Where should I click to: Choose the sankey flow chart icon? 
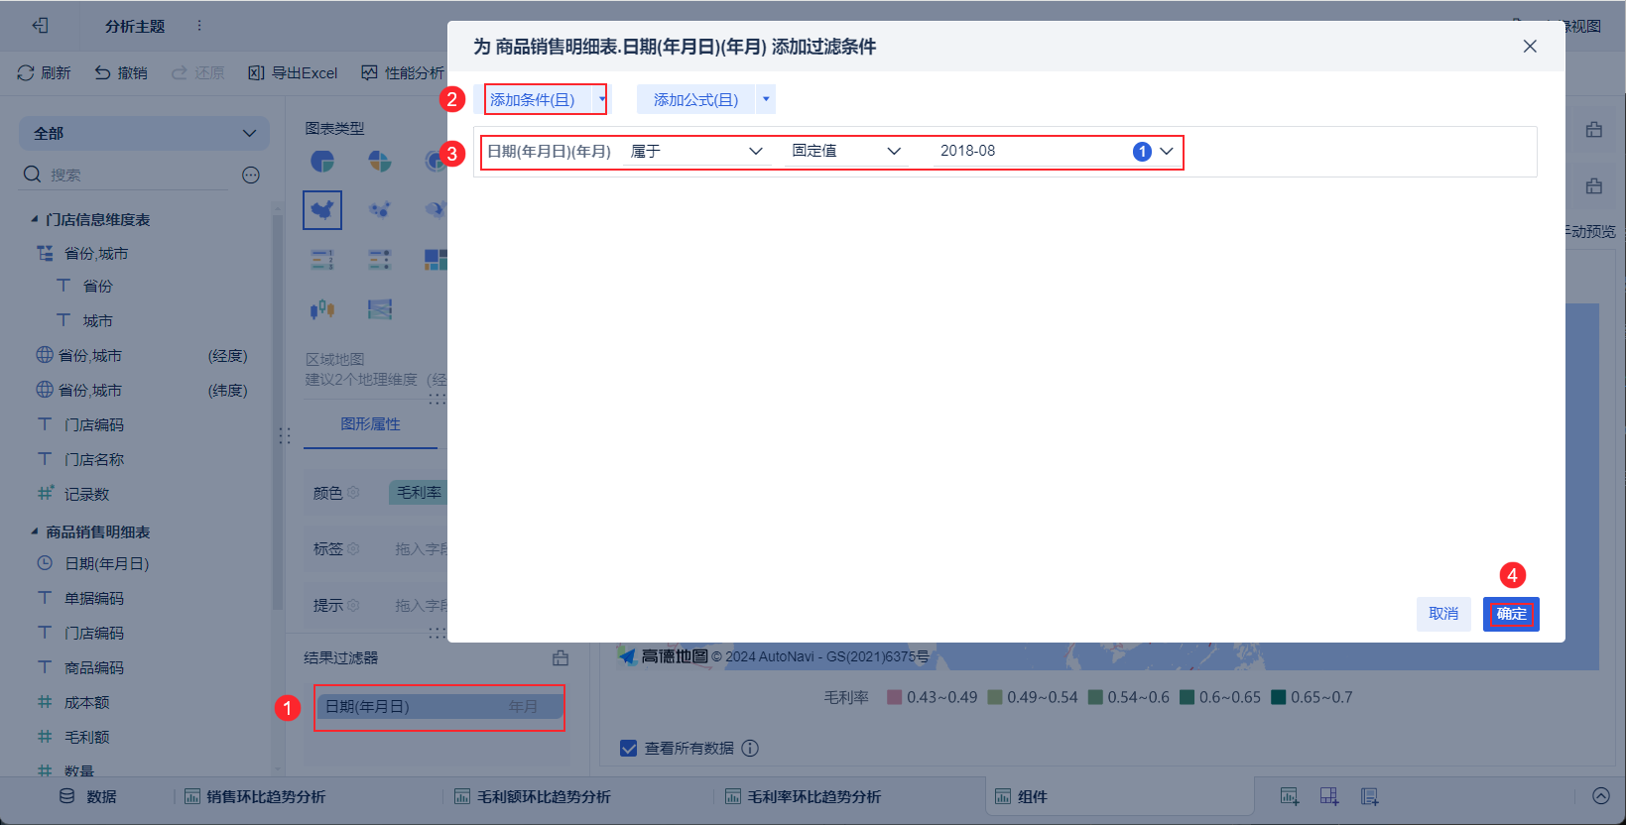tap(380, 309)
